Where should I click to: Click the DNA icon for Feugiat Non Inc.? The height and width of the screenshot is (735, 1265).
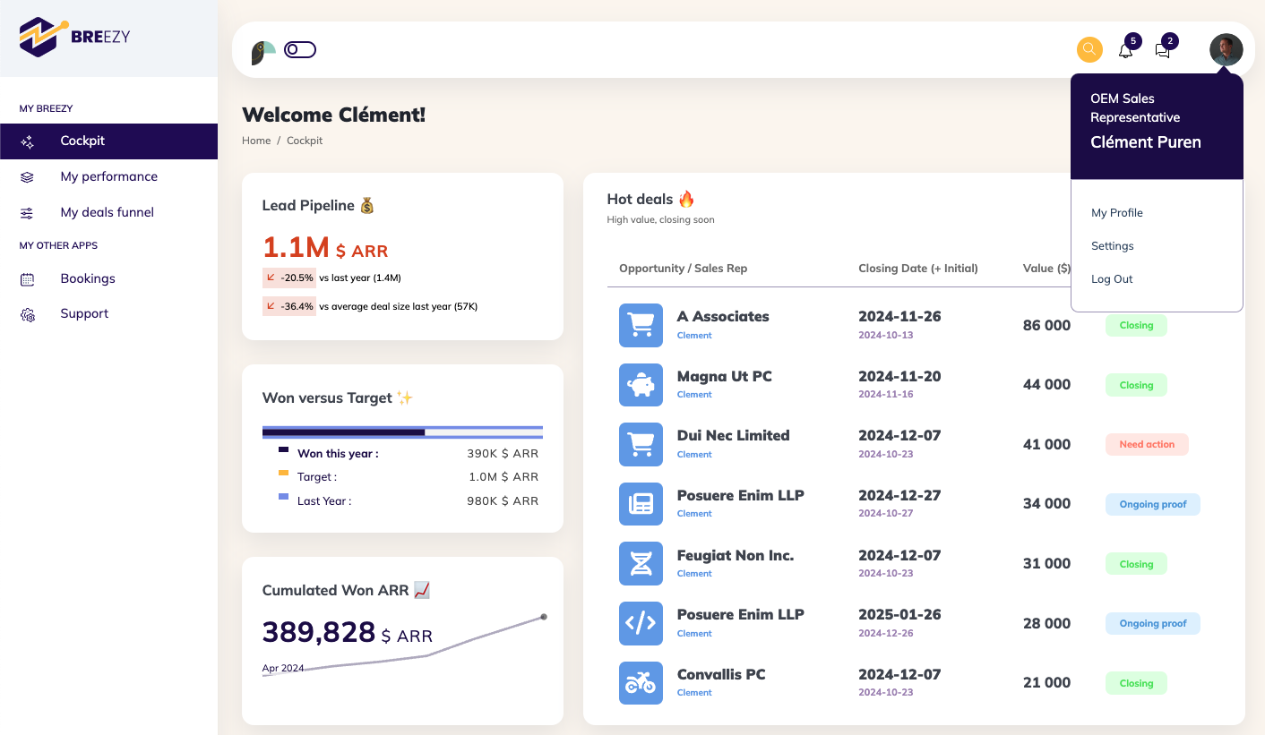[x=641, y=564]
